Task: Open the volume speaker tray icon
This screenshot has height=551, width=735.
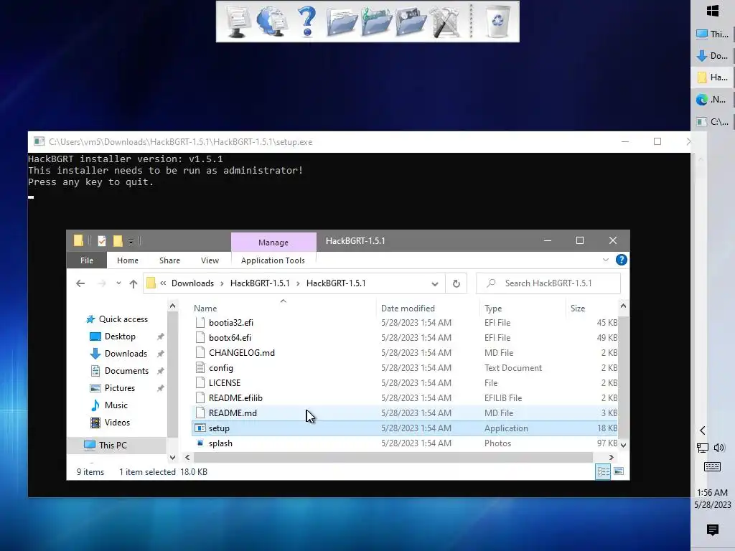Action: tap(719, 448)
